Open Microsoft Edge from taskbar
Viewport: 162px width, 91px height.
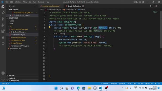point(78,88)
